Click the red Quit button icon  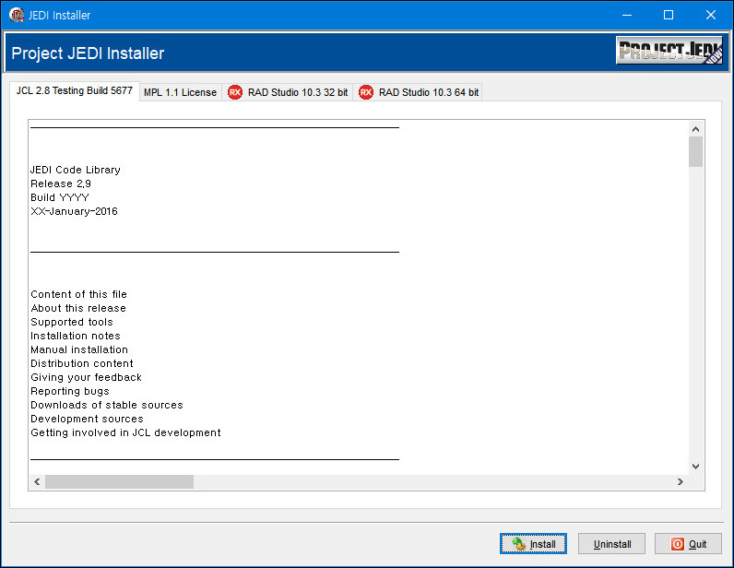[x=678, y=544]
